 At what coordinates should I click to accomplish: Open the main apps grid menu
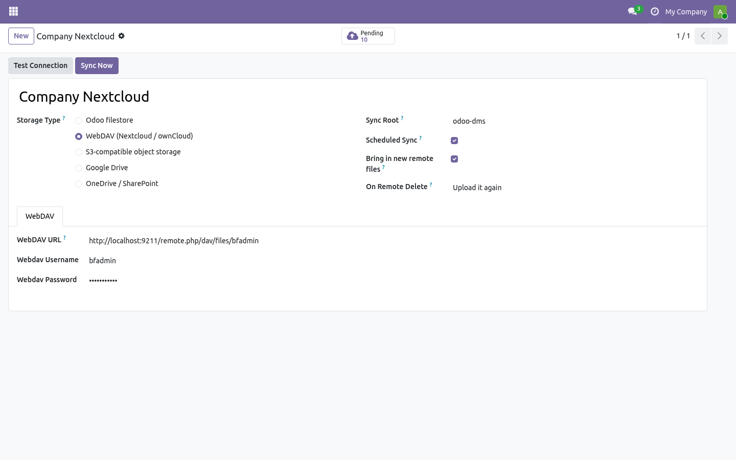[x=14, y=11]
